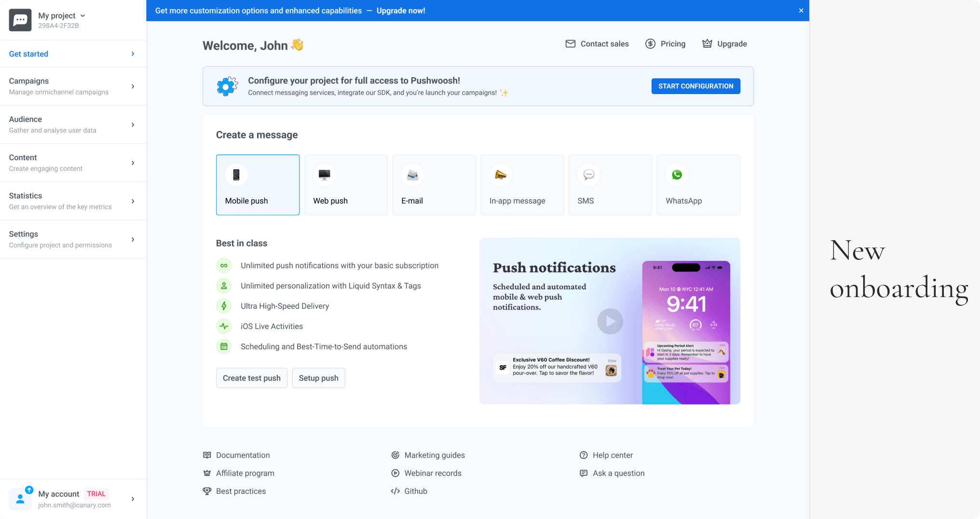Open the Content sidebar section
Image resolution: width=980 pixels, height=519 pixels.
click(x=73, y=163)
